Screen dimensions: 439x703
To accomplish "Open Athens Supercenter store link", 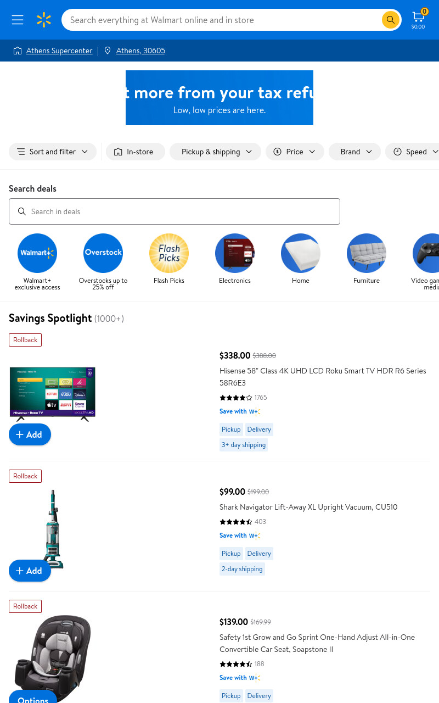I will [x=59, y=51].
